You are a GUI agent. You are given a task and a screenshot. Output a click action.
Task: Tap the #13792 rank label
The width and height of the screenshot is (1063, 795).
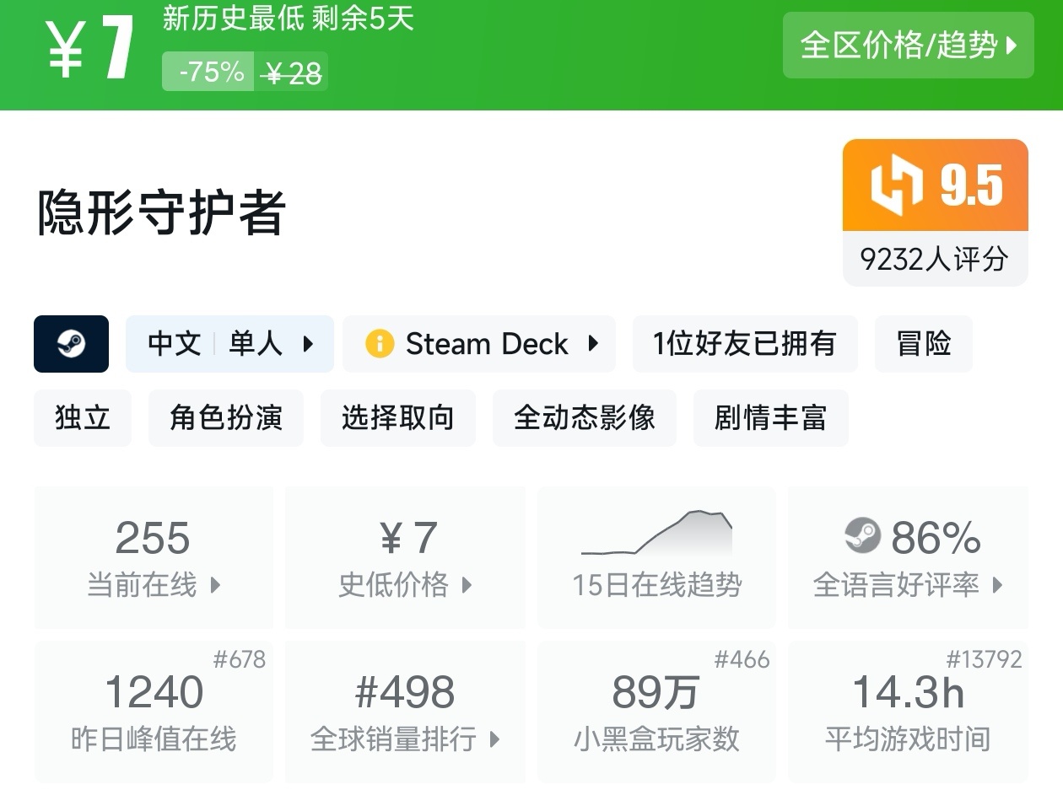click(x=984, y=659)
